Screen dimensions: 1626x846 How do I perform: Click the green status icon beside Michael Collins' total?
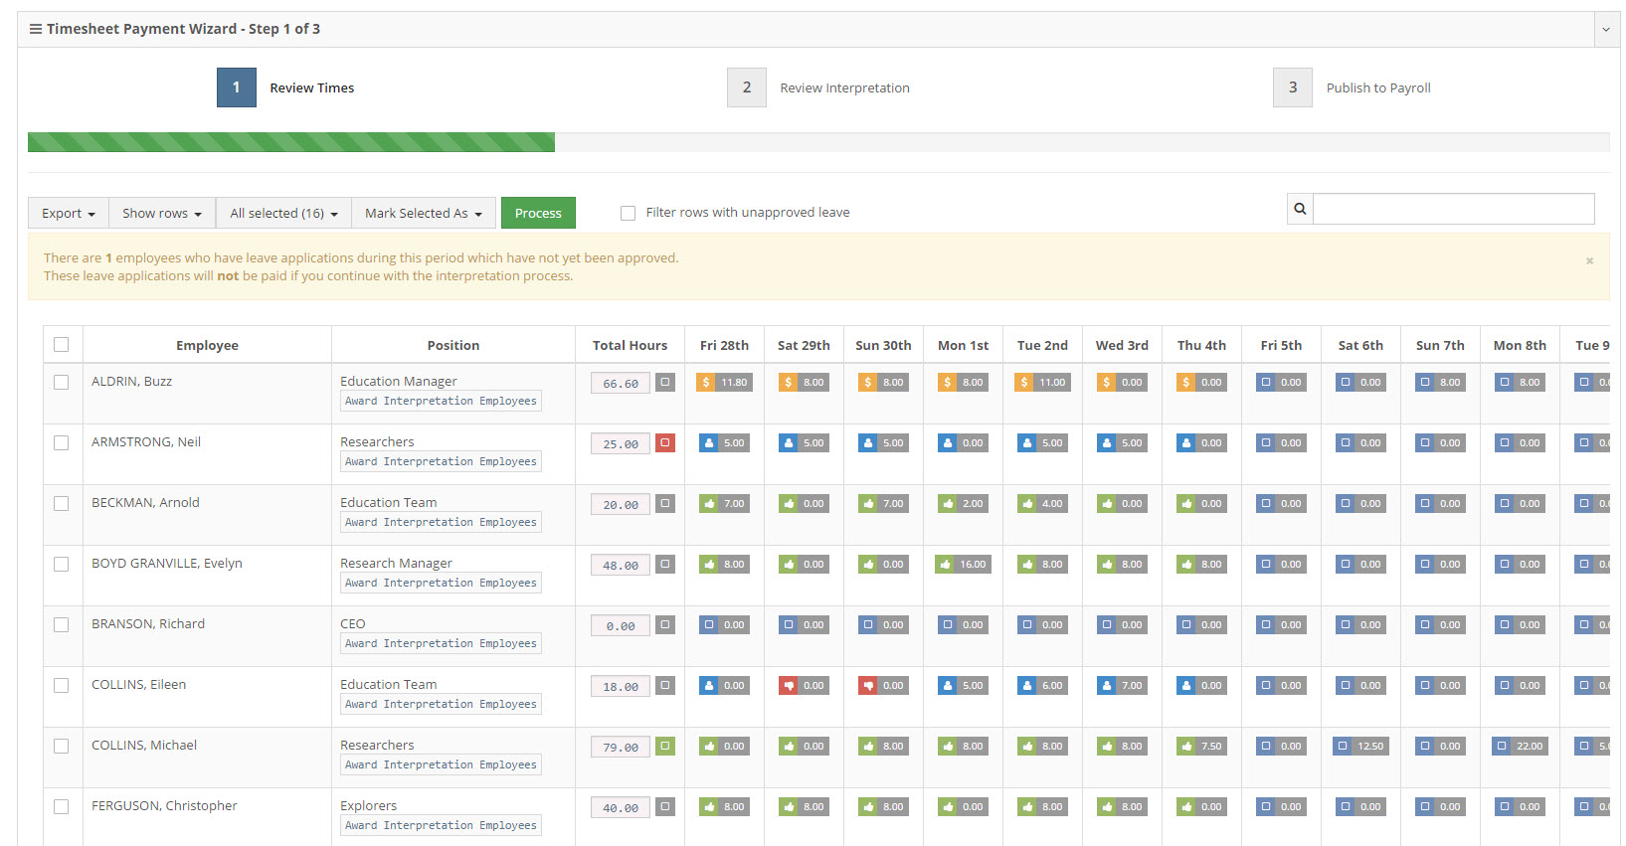tap(665, 746)
